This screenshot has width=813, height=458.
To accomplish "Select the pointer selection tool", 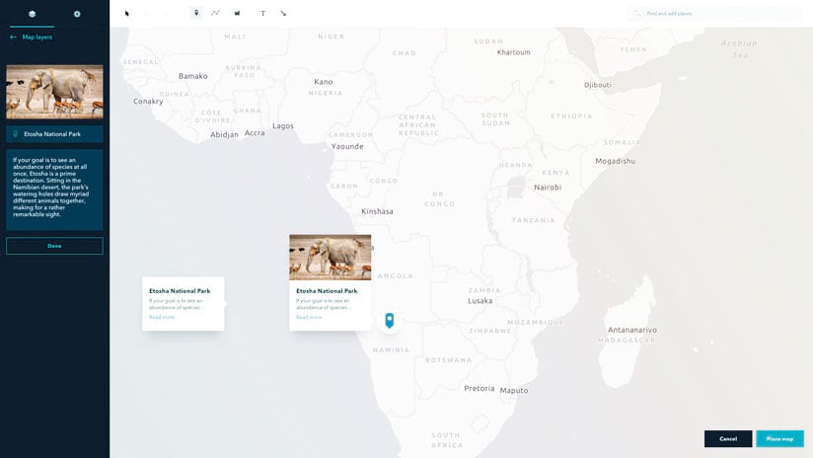I will coord(127,14).
